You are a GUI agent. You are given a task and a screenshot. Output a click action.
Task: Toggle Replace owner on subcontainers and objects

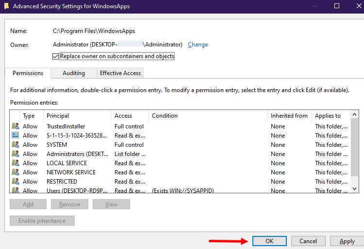(55, 56)
